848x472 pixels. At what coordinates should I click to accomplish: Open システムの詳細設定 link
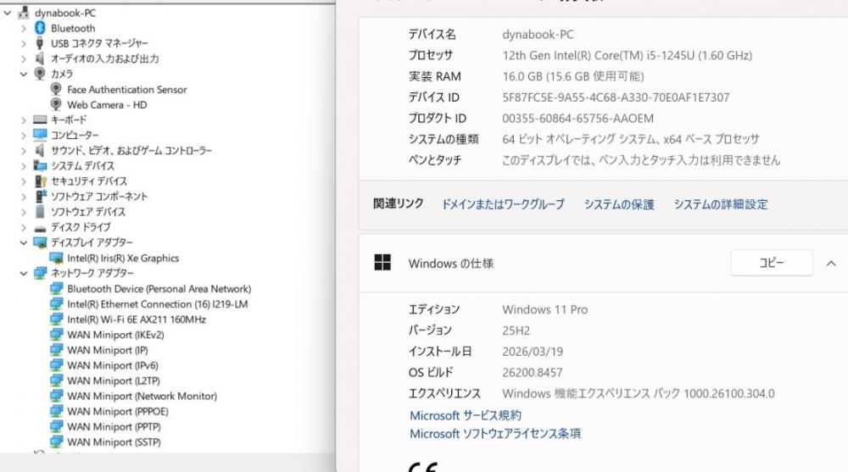click(x=721, y=204)
